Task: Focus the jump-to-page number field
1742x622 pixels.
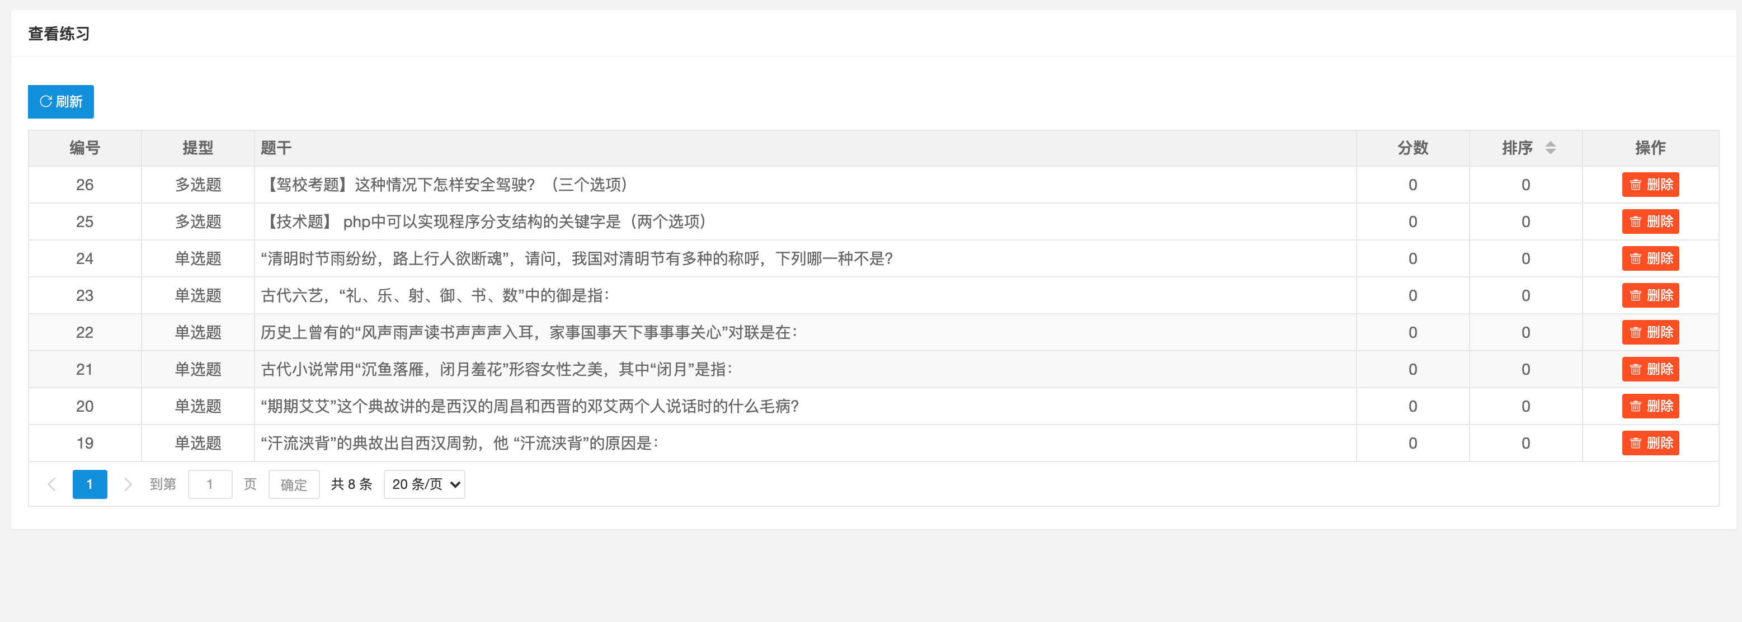Action: tap(210, 484)
